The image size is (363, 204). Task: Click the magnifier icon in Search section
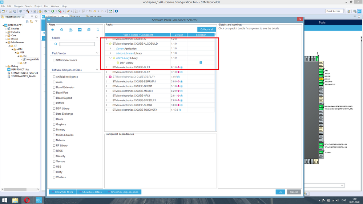(x=56, y=44)
